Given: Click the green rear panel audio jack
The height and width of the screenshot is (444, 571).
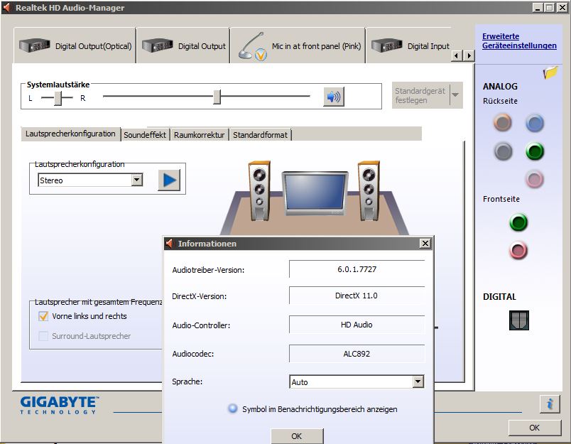Looking at the screenshot, I should pyautogui.click(x=535, y=151).
